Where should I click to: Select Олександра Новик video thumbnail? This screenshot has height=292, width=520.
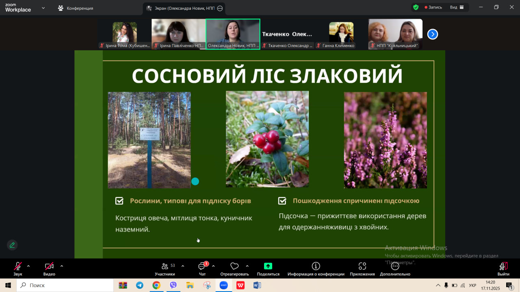[233, 34]
